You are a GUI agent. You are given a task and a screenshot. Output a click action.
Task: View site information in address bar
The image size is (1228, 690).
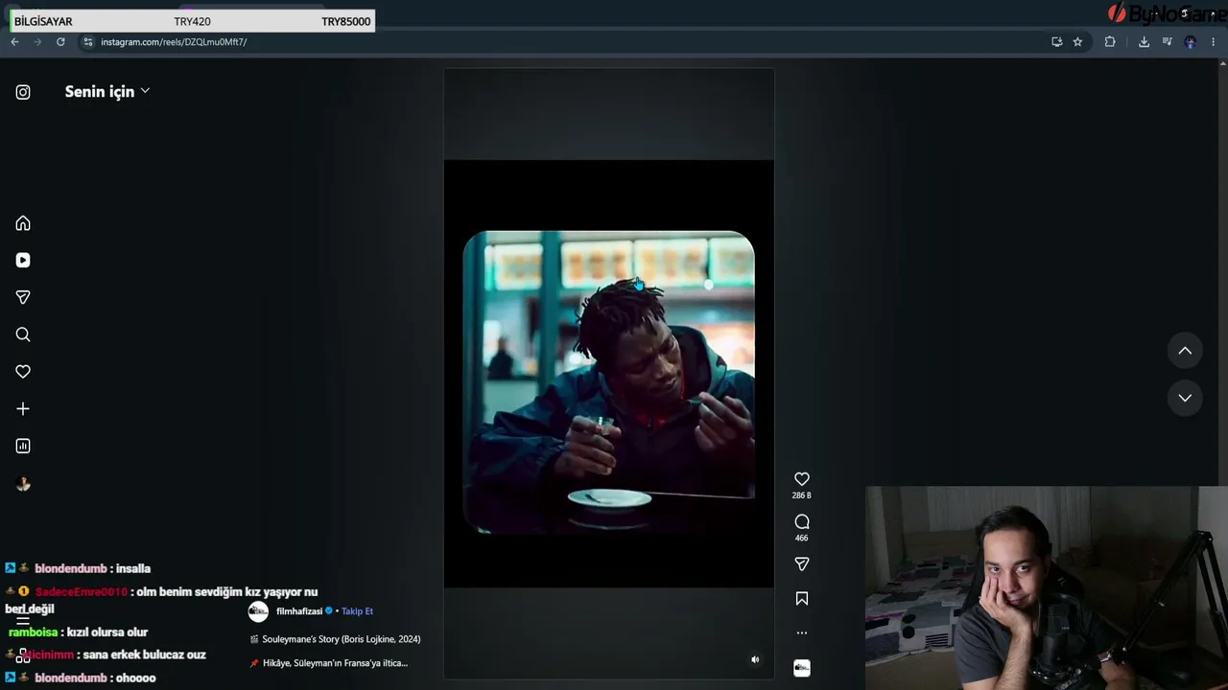click(x=88, y=42)
